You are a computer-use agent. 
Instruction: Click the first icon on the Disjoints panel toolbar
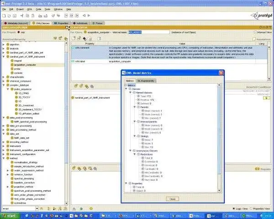pos(74,168)
